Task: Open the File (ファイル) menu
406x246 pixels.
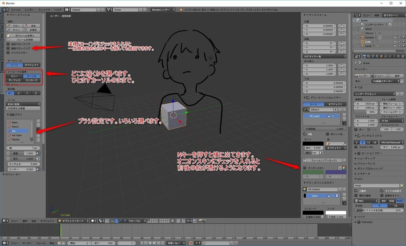Action: pyautogui.click(x=16, y=10)
